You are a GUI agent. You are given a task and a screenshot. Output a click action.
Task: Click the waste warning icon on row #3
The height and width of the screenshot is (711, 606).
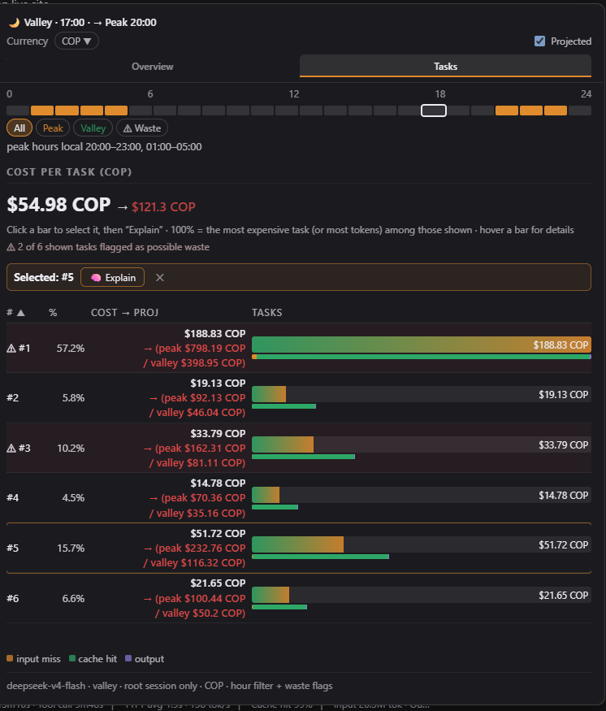[11, 449]
